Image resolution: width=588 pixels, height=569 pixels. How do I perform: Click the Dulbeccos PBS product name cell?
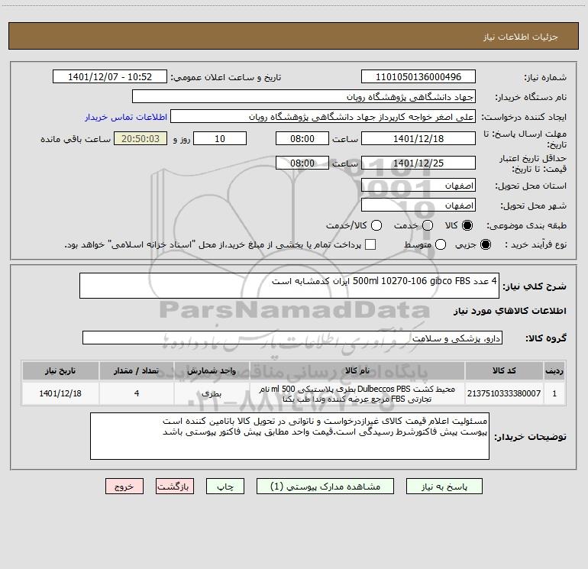(x=357, y=393)
